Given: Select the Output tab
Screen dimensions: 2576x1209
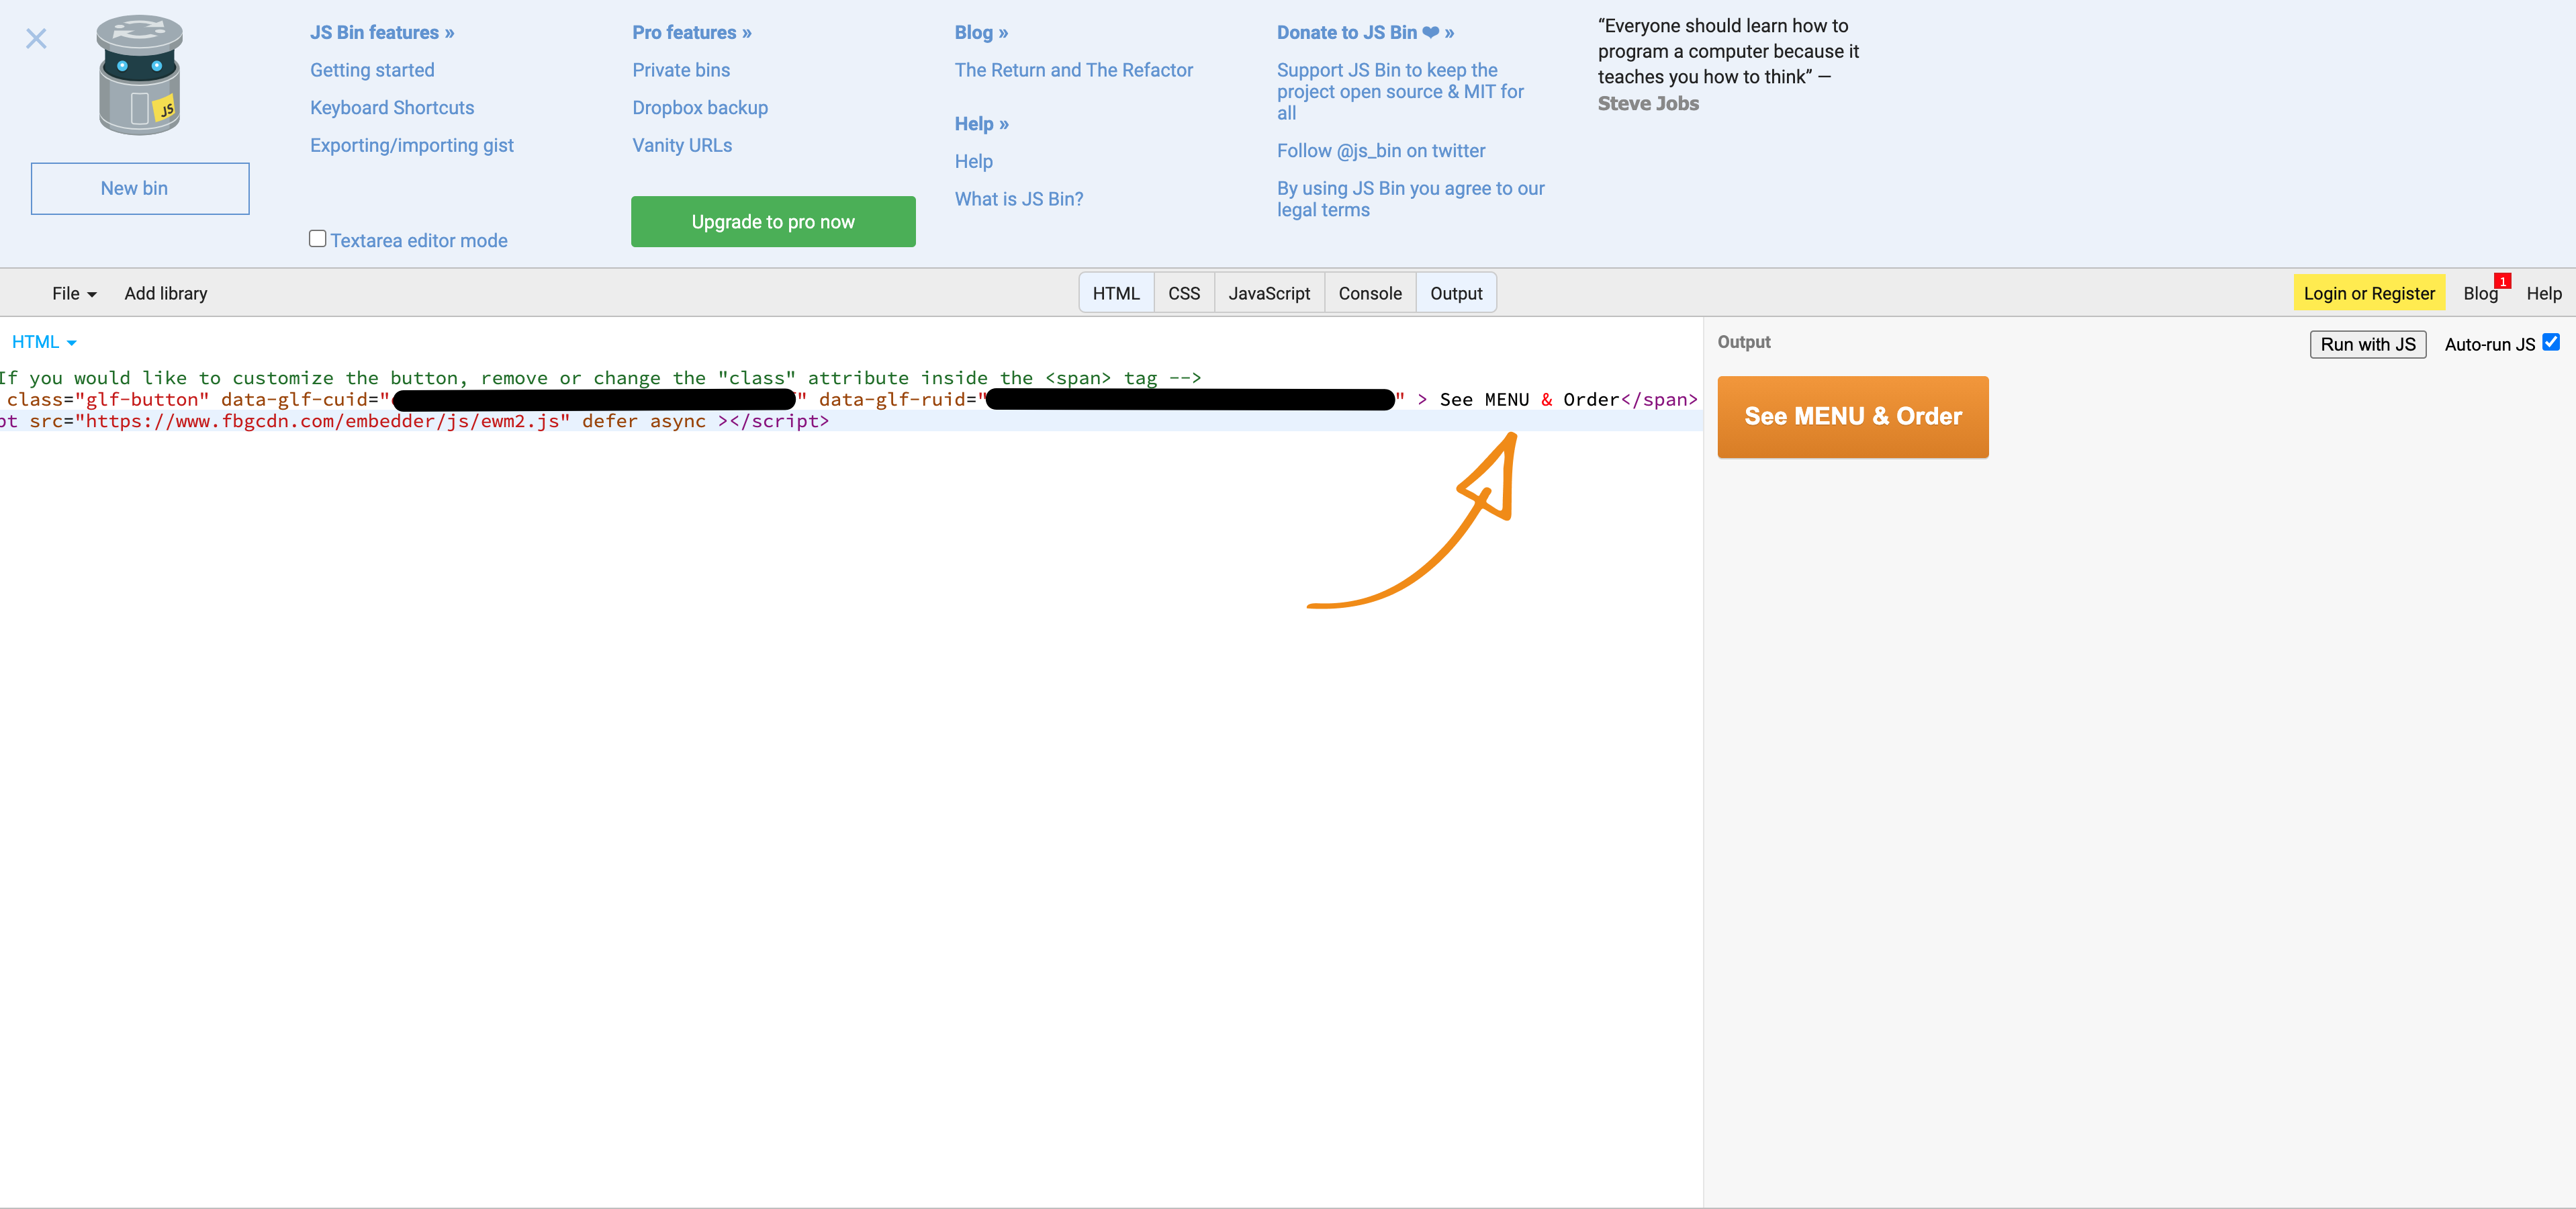Looking at the screenshot, I should [x=1456, y=293].
